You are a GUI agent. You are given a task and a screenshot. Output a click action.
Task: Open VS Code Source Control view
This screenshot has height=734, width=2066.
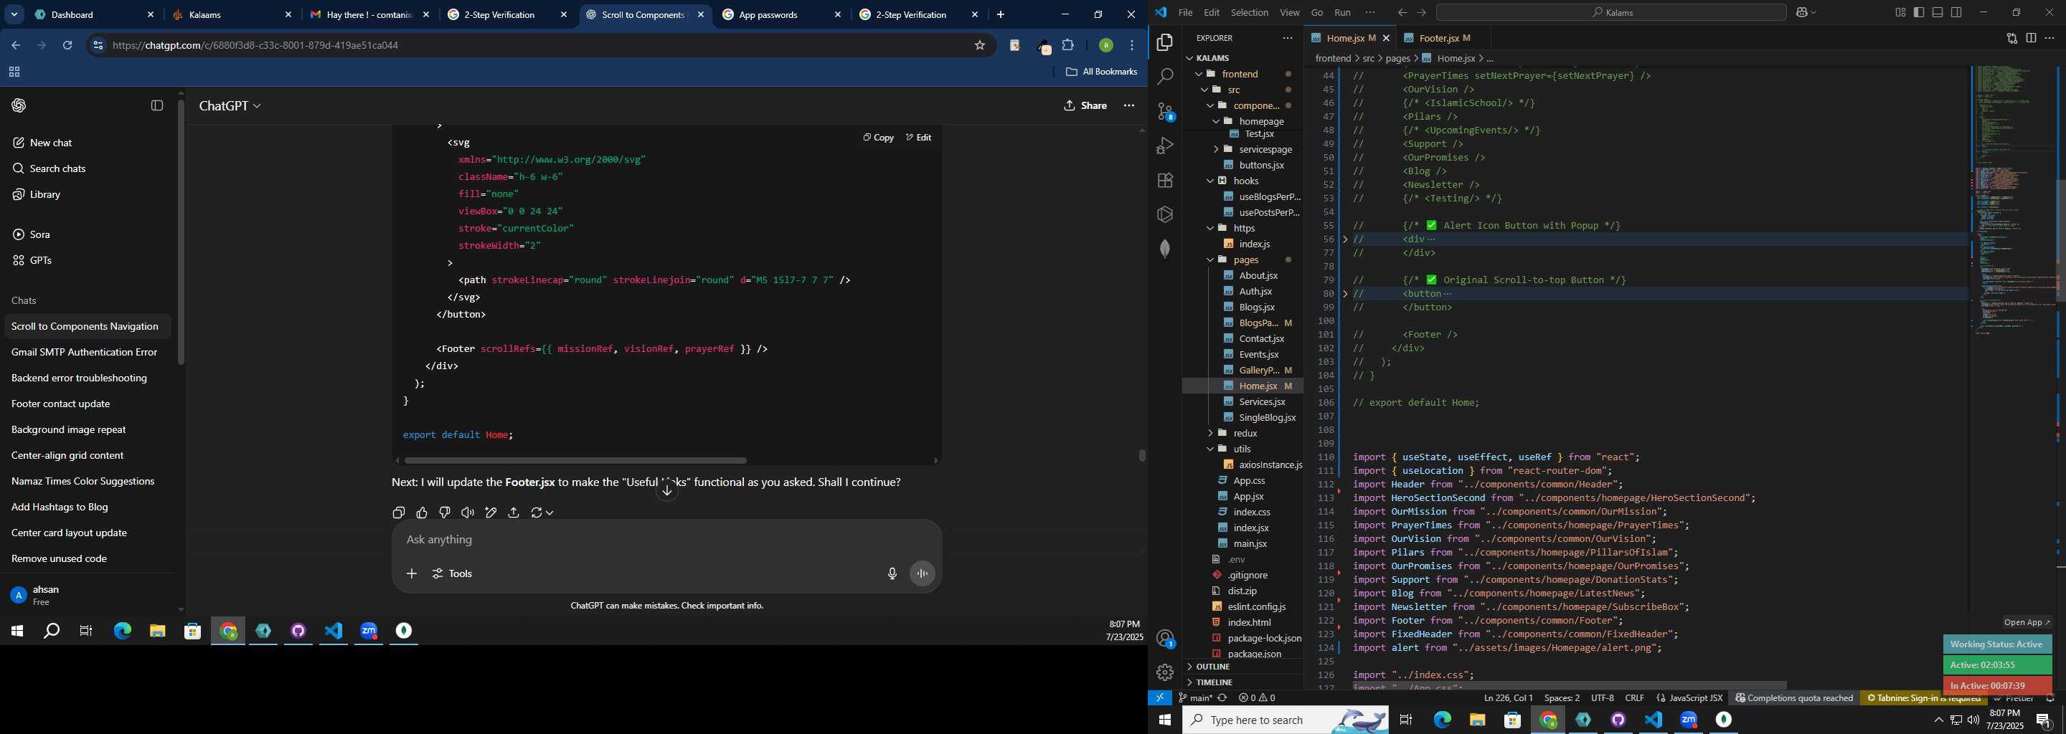pyautogui.click(x=1164, y=111)
